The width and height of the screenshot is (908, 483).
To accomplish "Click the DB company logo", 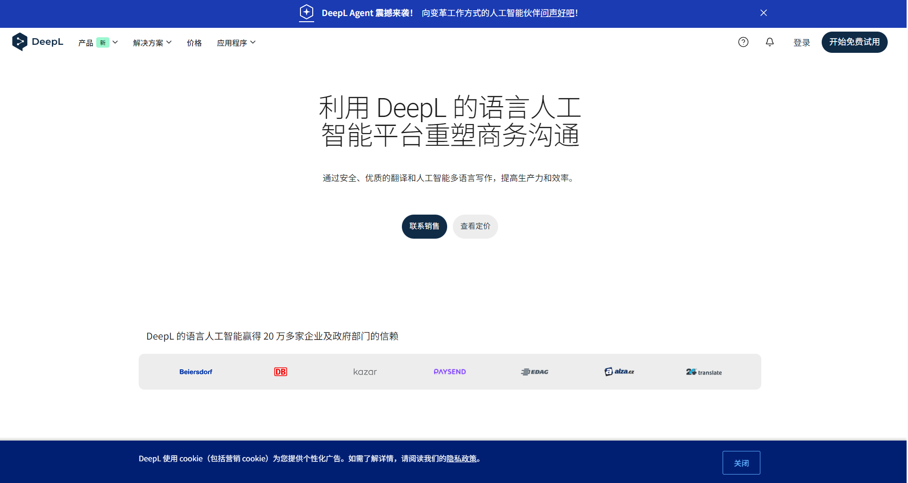I will 280,372.
